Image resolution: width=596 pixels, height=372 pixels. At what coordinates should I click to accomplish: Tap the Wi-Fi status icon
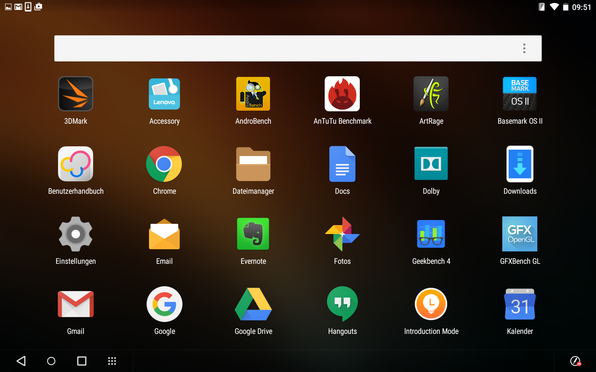pyautogui.click(x=554, y=7)
